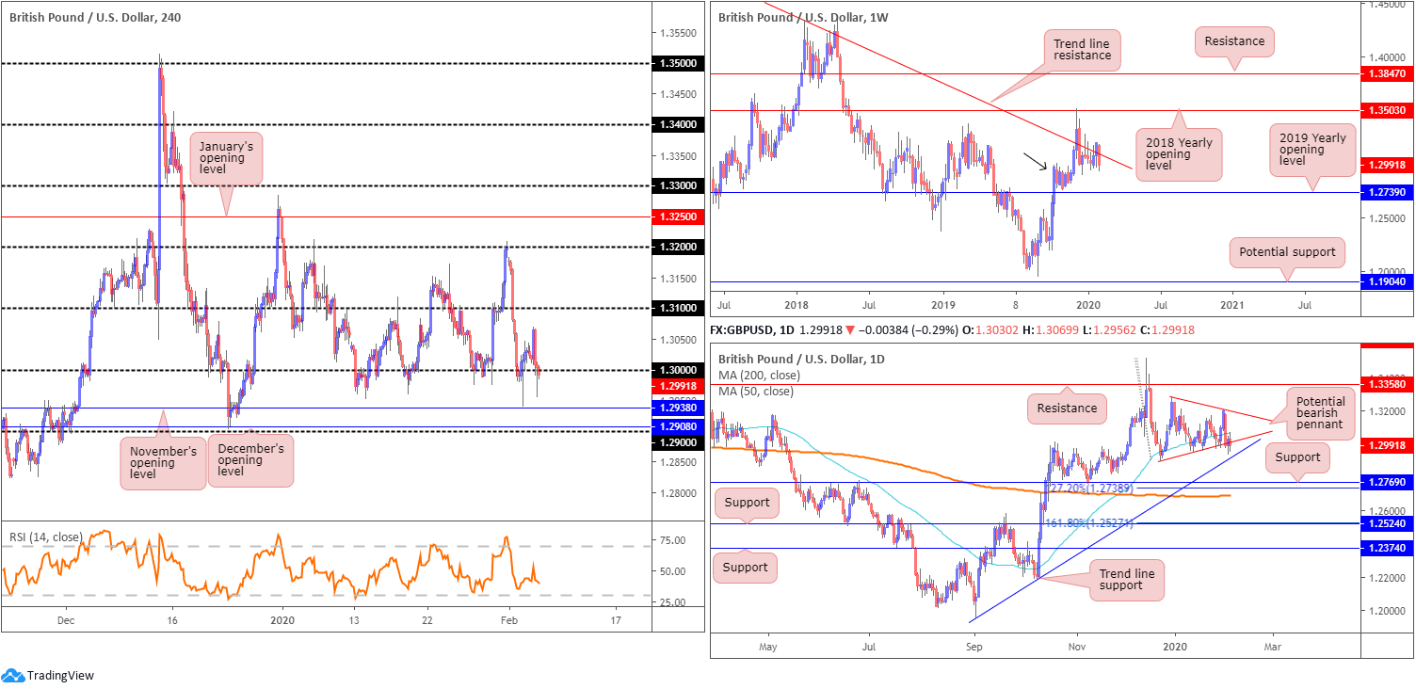Select the 1.19040 price label
Screen dimensions: 1416x689
coord(1389,281)
